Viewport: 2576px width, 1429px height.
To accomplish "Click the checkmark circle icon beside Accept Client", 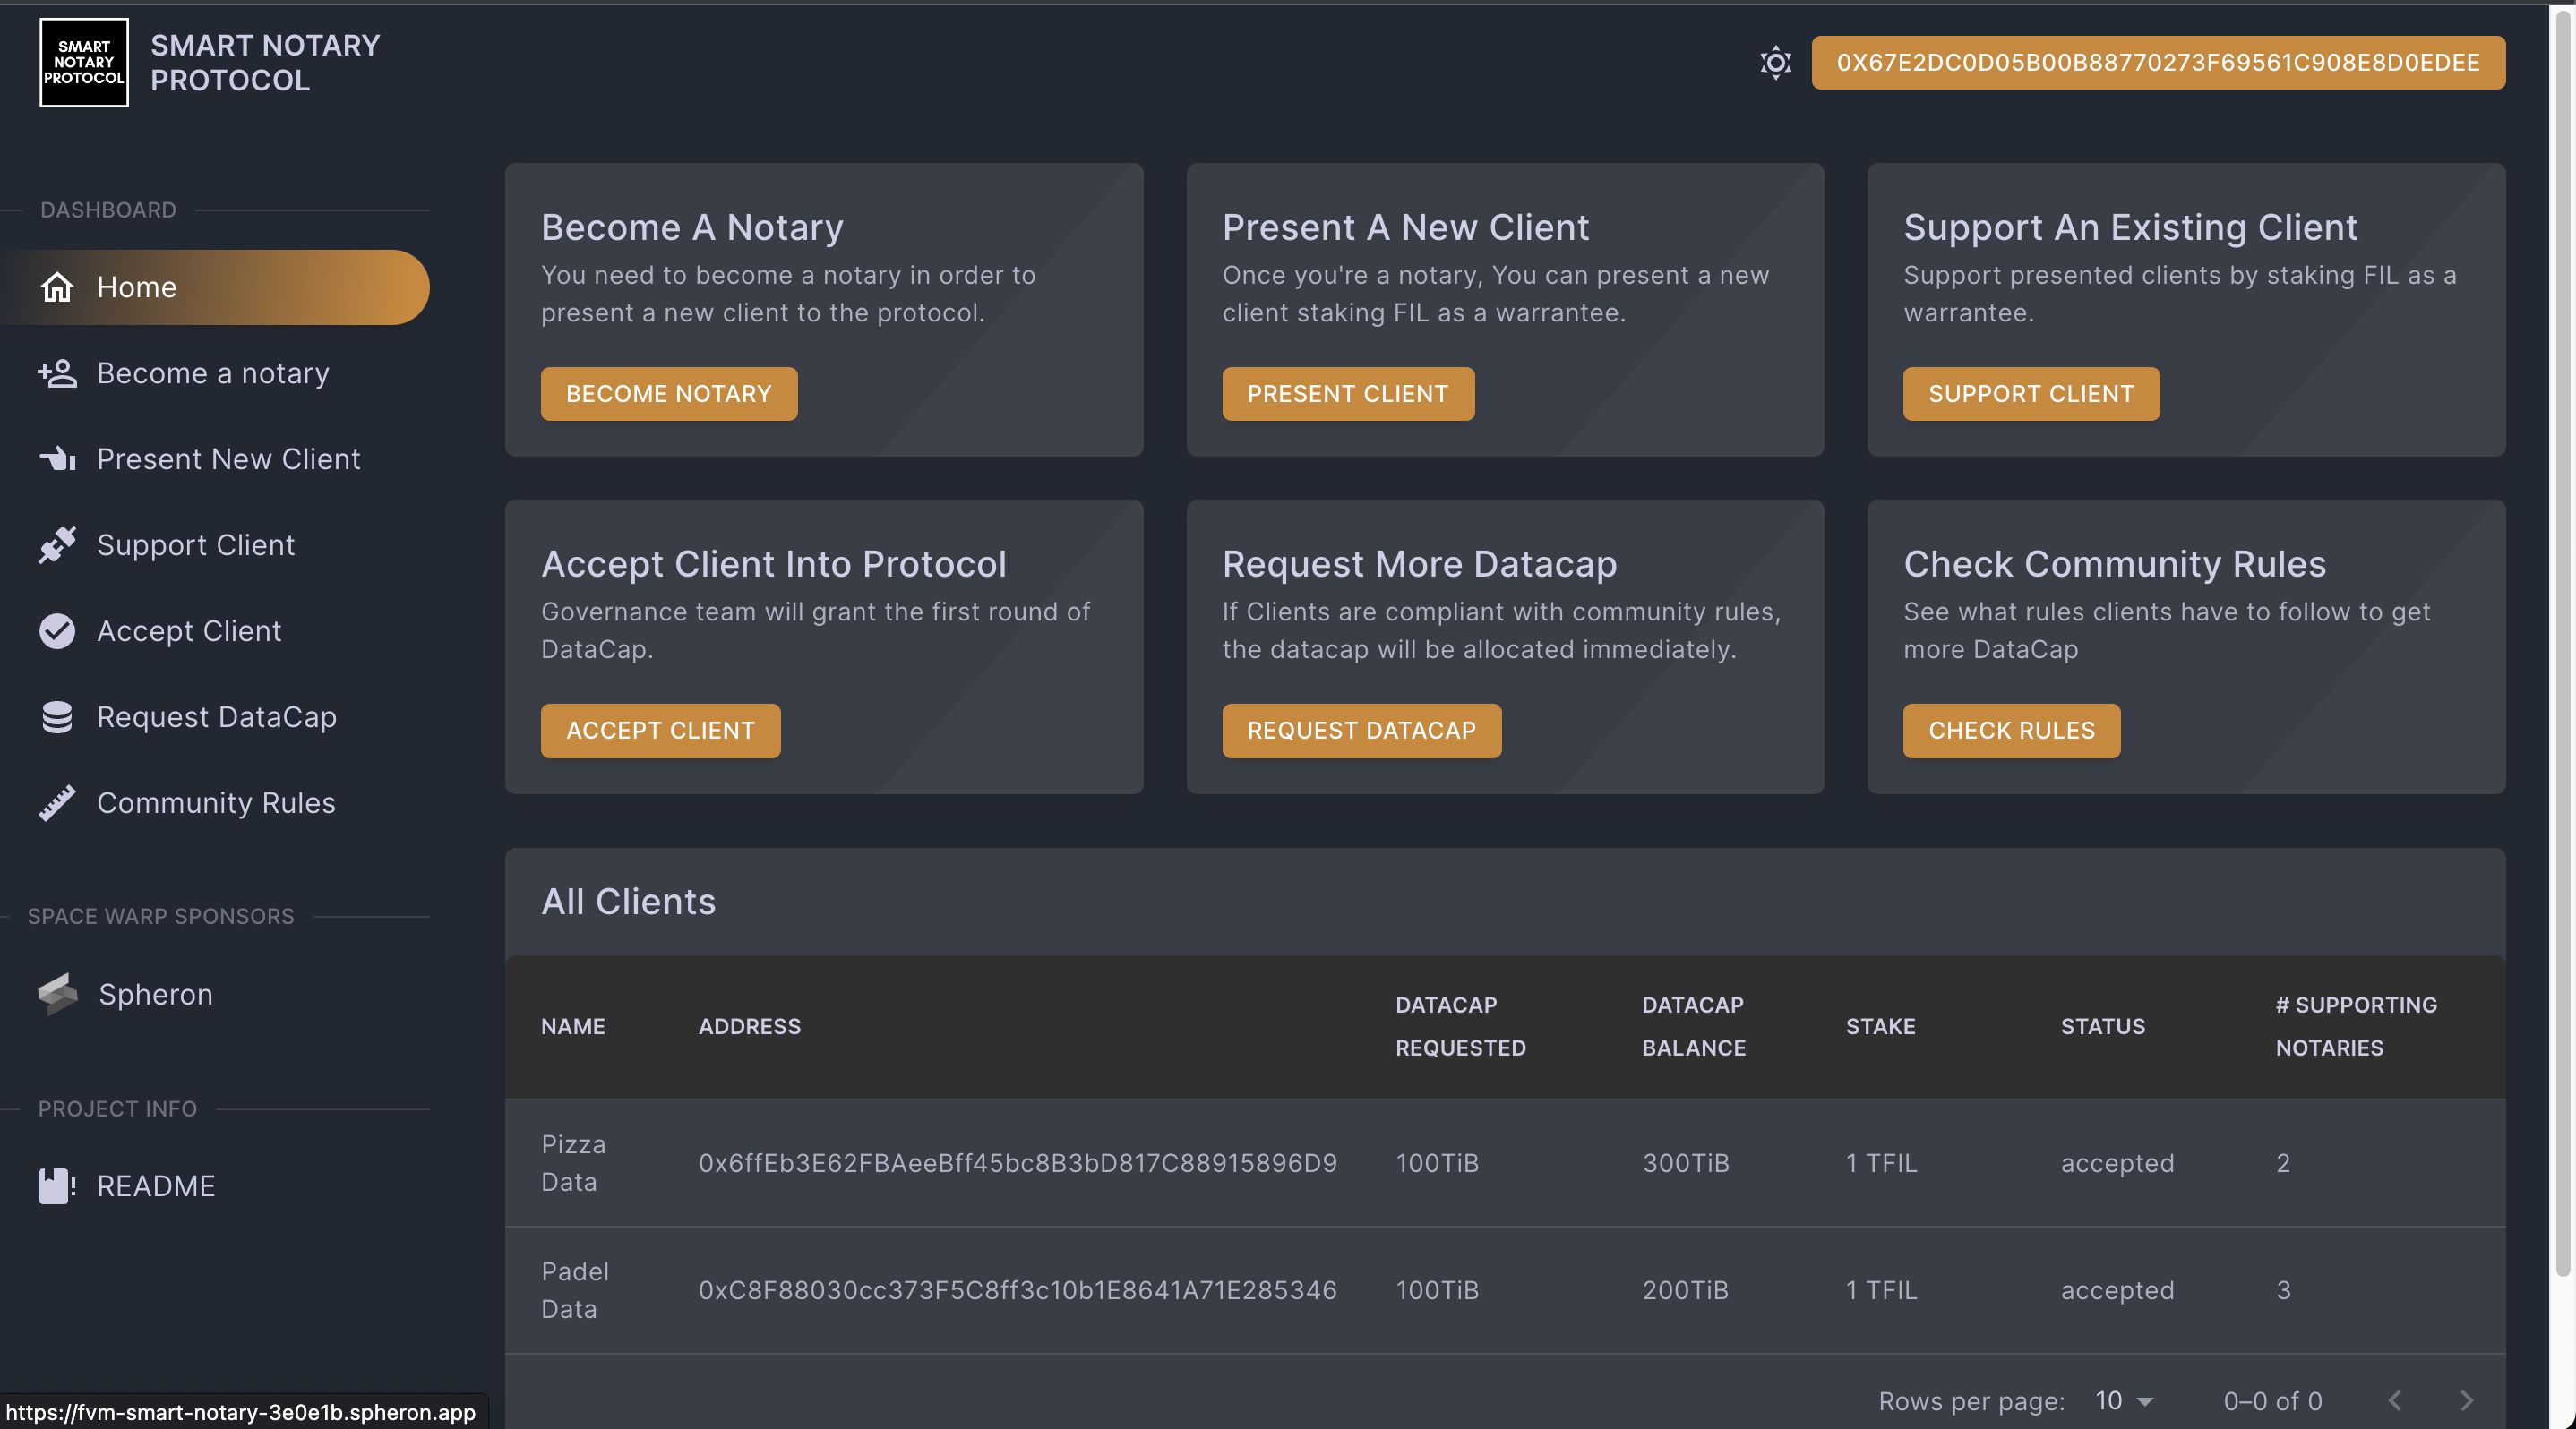I will click(x=57, y=630).
